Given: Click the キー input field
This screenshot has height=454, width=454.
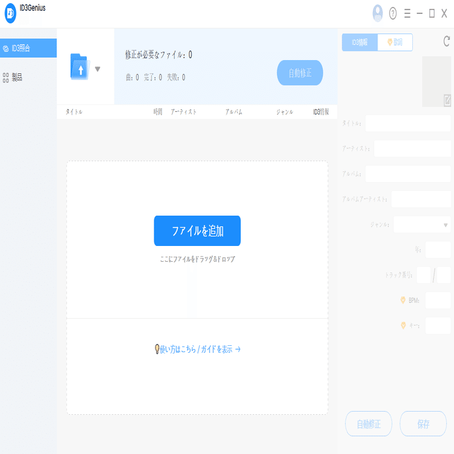Looking at the screenshot, I should [x=438, y=326].
